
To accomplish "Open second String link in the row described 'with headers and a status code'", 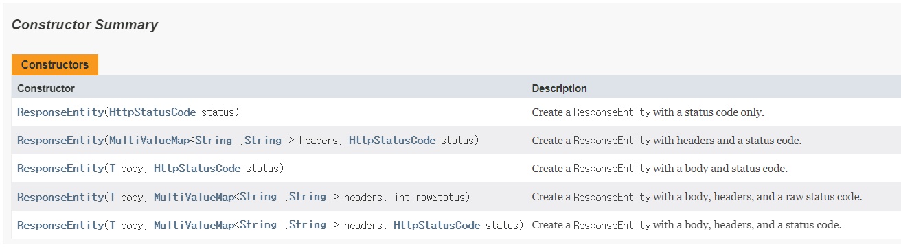I will [263, 140].
